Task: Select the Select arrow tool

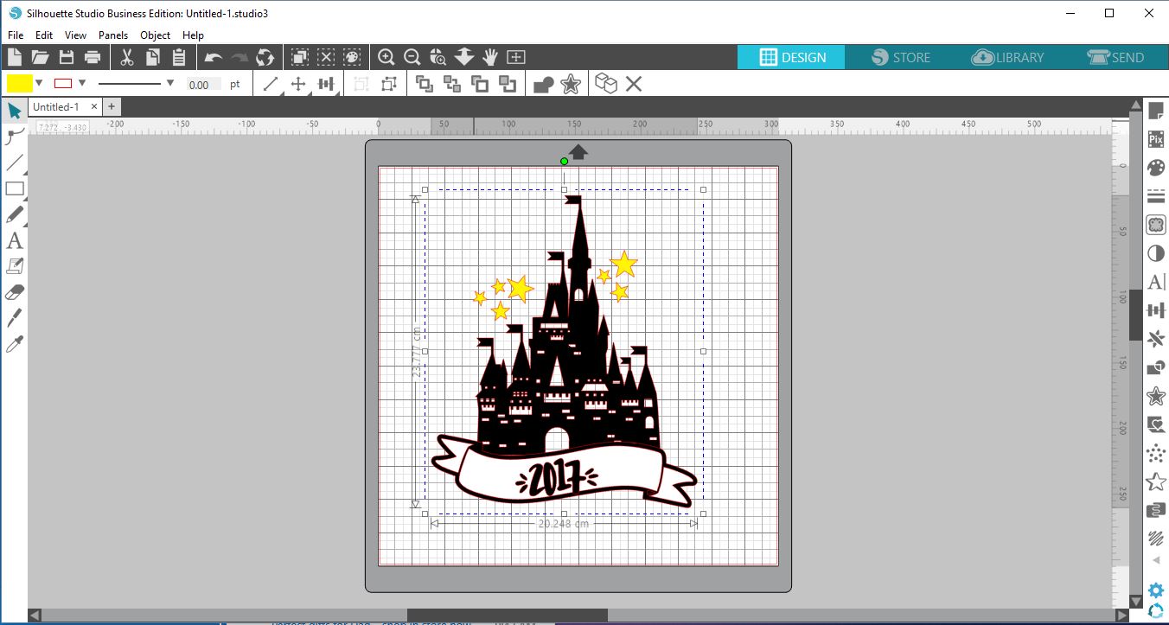Action: point(15,111)
